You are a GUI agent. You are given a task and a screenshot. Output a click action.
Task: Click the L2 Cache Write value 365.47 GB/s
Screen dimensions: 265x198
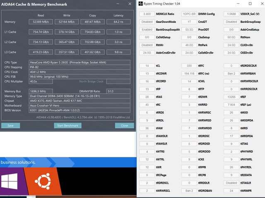tap(67, 42)
